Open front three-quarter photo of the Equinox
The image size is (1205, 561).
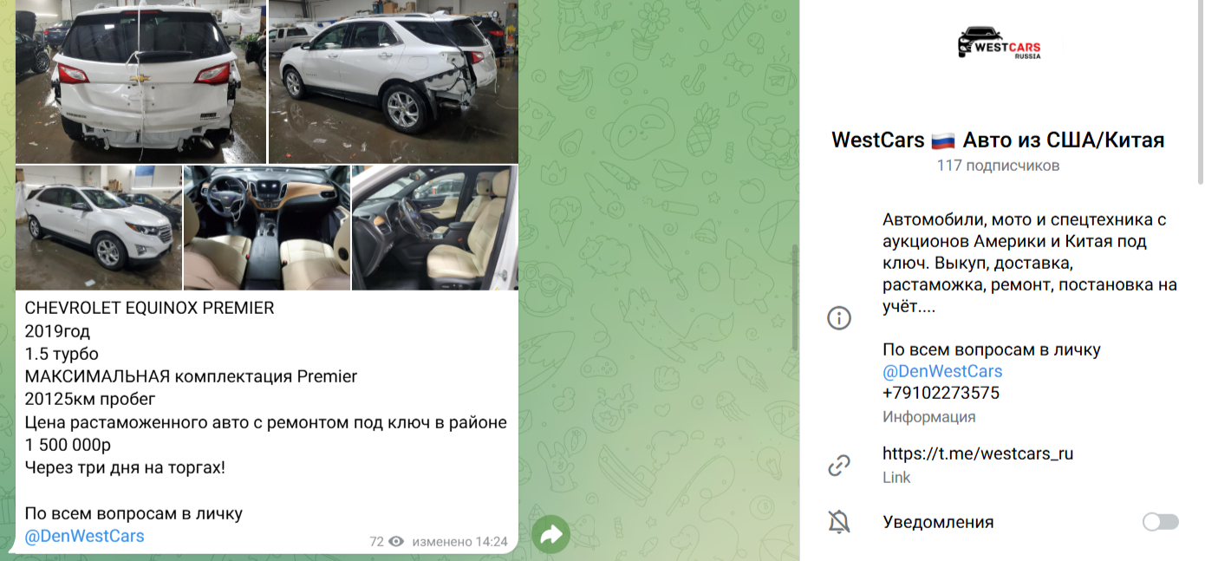tap(99, 228)
